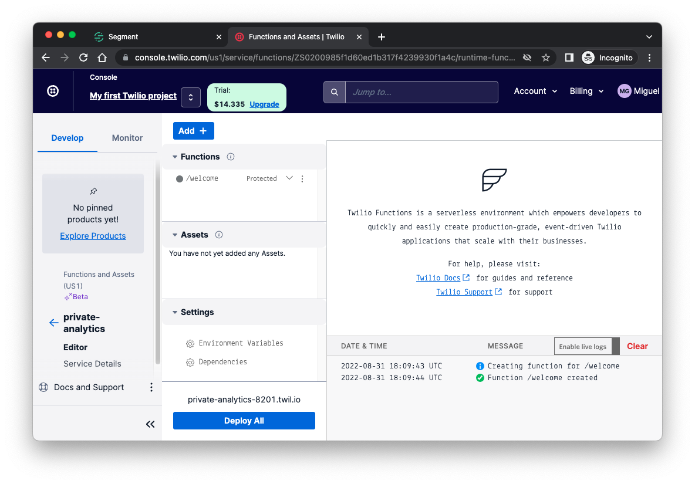
Task: Open the Twilio console home icon
Action: 53,91
